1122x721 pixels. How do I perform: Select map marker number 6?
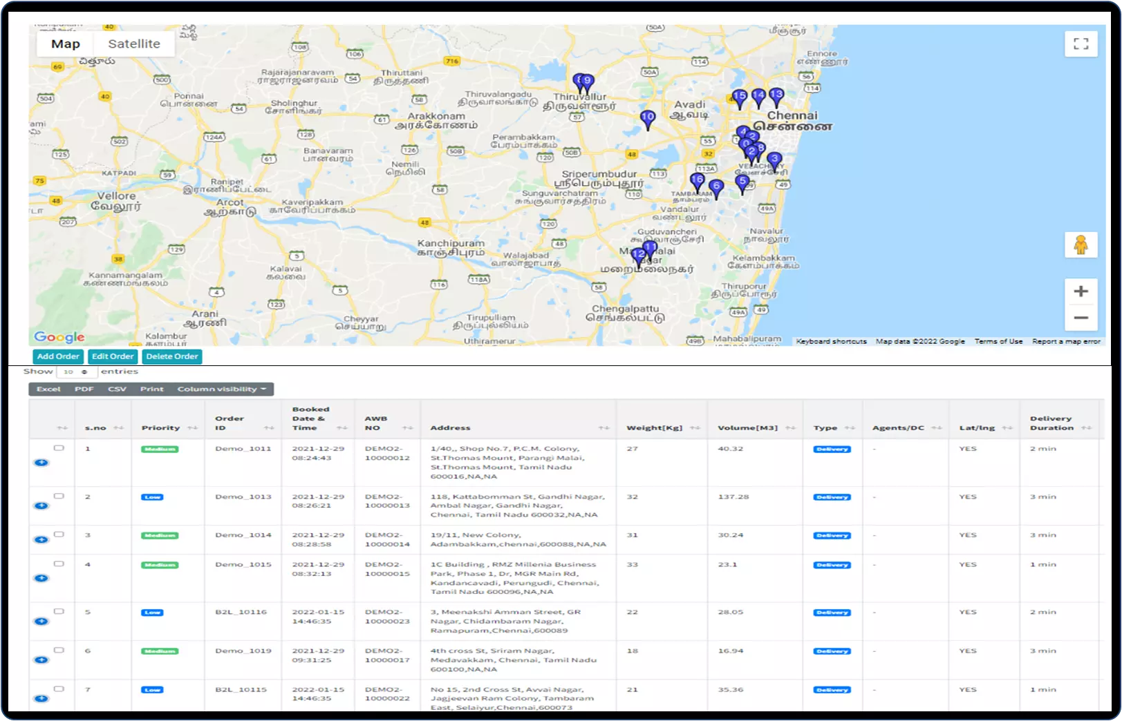click(717, 188)
